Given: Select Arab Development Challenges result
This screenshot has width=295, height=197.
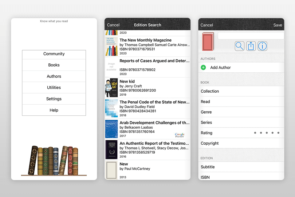Looking at the screenshot, I should pos(147,129).
